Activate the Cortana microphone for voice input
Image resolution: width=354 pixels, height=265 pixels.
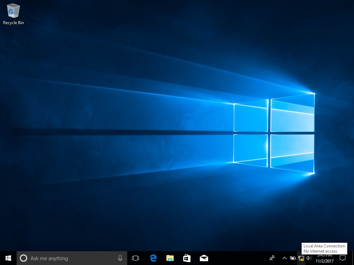(x=120, y=258)
